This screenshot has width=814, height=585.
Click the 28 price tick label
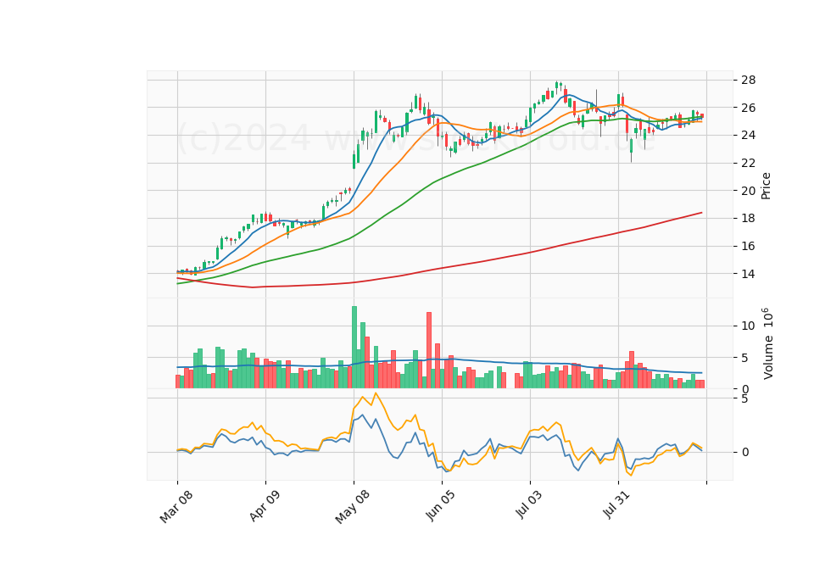coord(748,80)
